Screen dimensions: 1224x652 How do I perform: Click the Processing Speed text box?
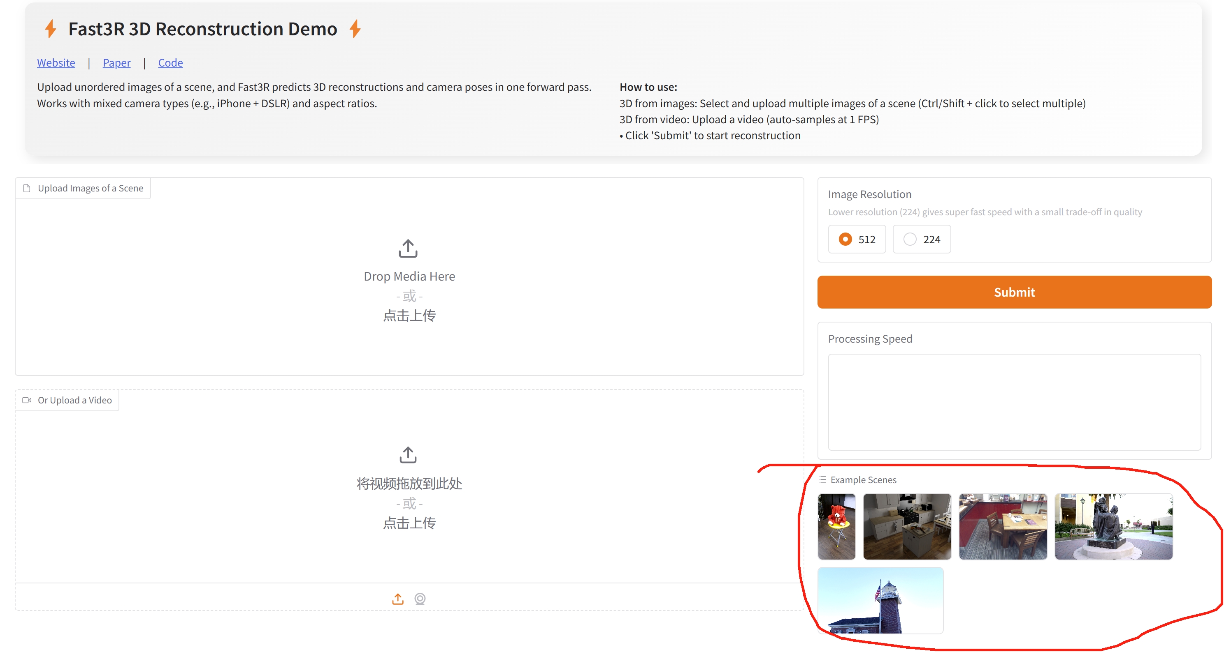point(1014,402)
